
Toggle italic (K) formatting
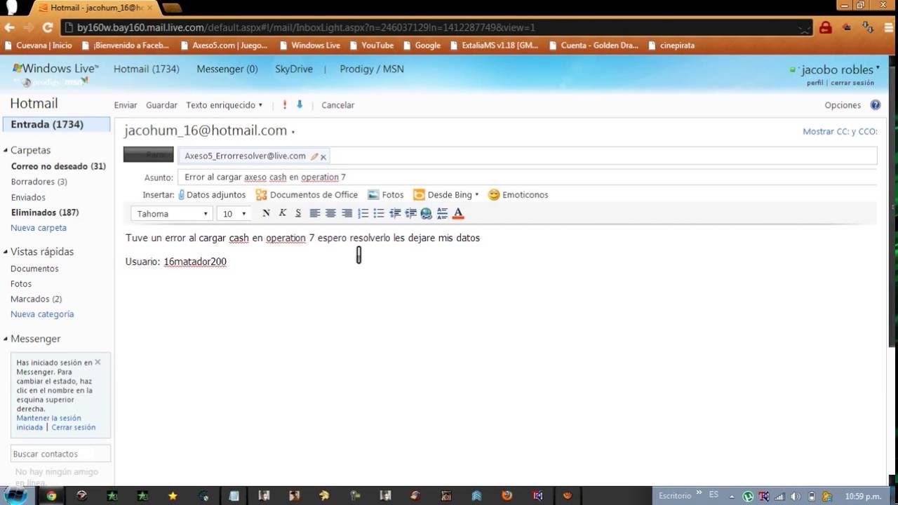coord(282,213)
